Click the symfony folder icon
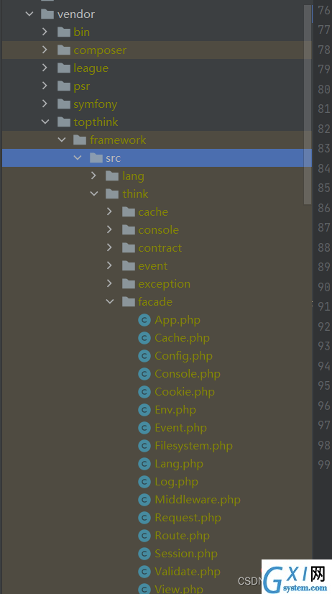This screenshot has height=594, width=332. coord(64,104)
